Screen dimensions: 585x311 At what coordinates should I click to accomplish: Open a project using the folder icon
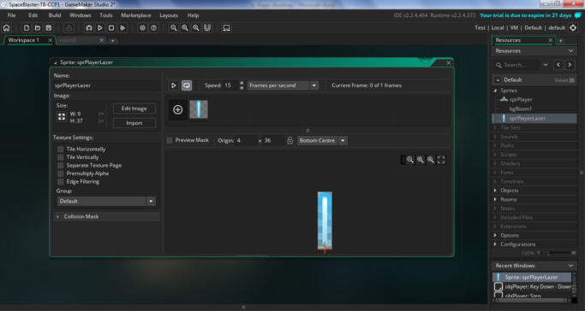tap(38, 28)
